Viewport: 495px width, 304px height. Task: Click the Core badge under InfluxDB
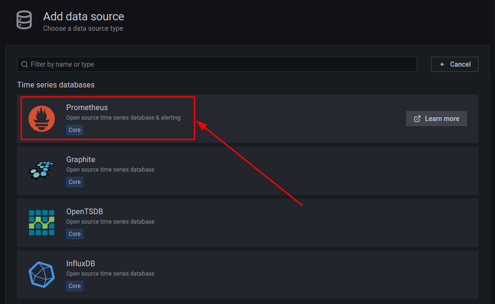coord(74,286)
